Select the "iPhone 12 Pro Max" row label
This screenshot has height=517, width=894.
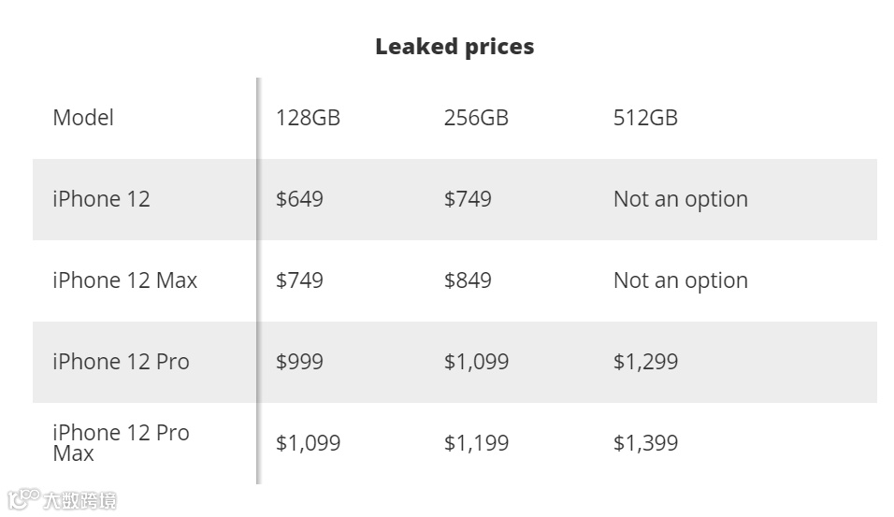121,443
